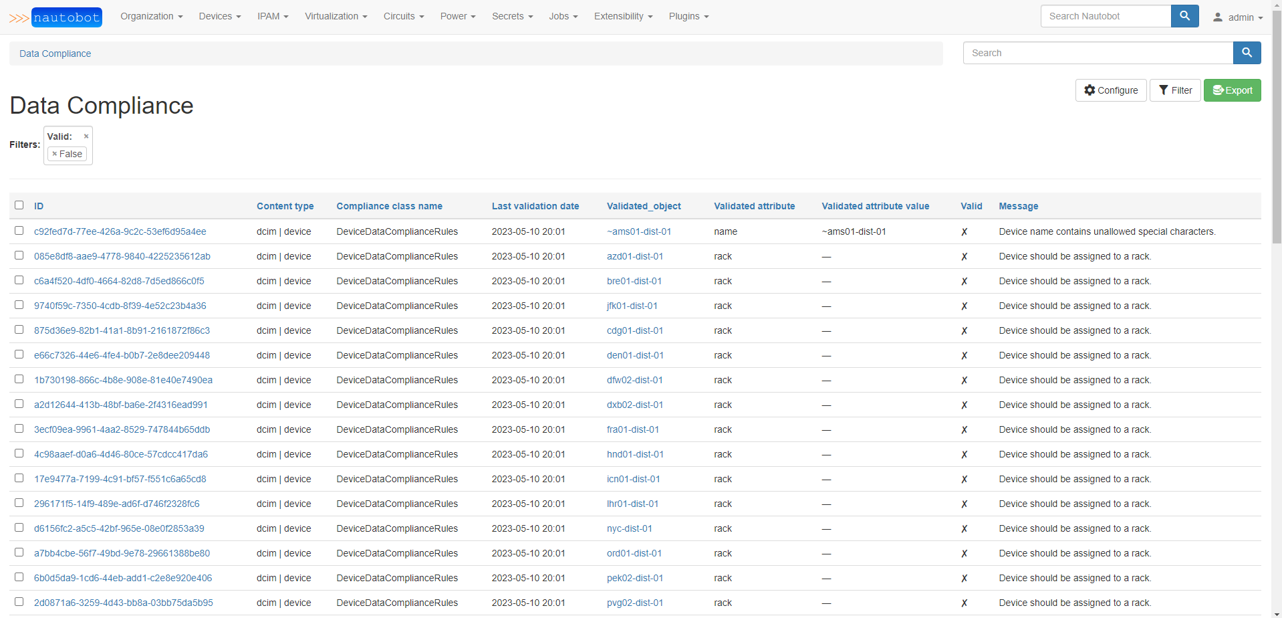Open the Devices menu
Viewport: 1282px width, 618px height.
tap(219, 16)
